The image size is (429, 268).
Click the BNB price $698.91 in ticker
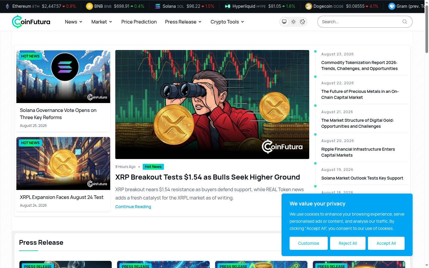pyautogui.click(x=122, y=6)
